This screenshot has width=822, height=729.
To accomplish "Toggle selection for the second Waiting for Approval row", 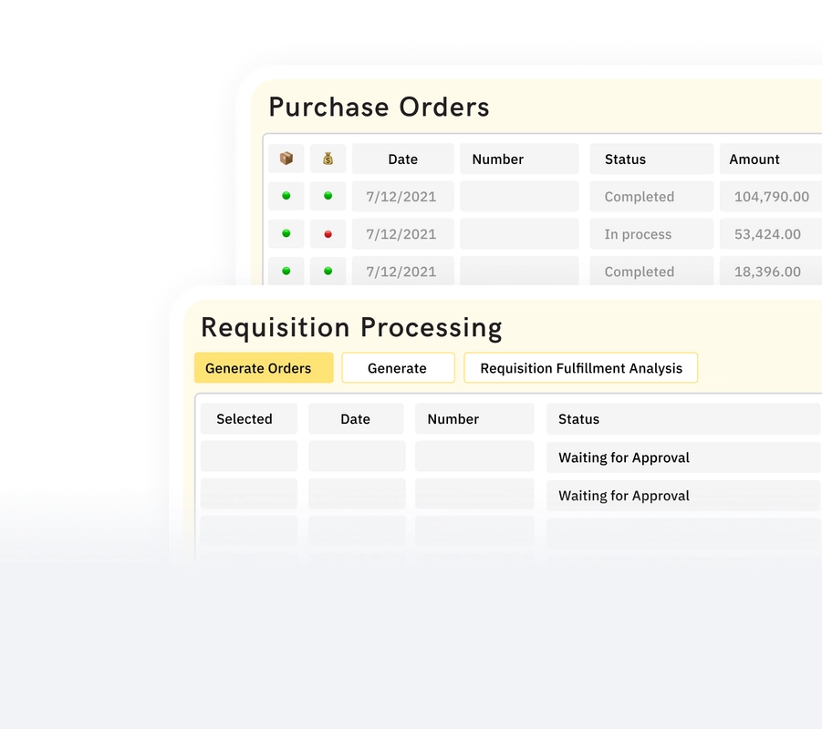I will pyautogui.click(x=248, y=495).
